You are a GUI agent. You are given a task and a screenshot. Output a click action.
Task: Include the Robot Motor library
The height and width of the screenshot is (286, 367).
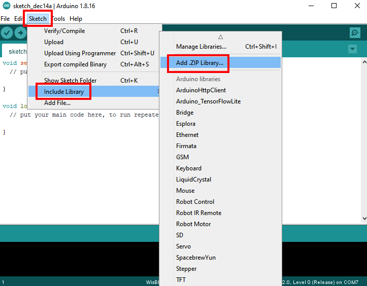click(220, 224)
